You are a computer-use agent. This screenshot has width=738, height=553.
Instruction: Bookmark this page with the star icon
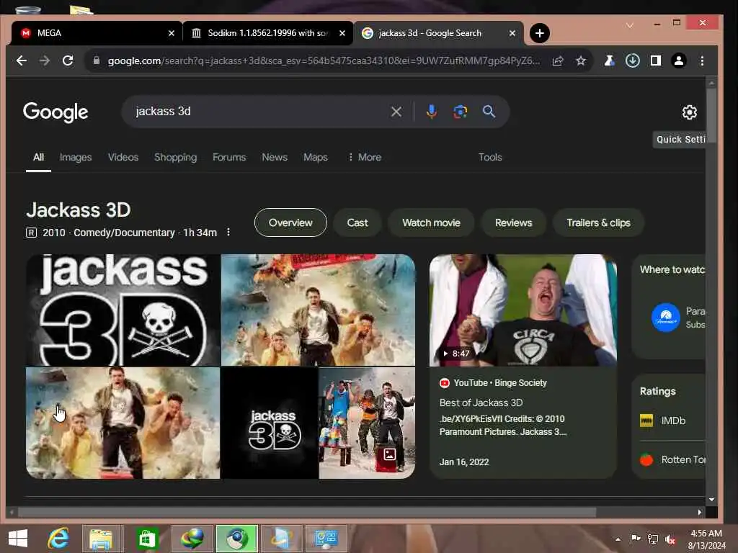581,60
